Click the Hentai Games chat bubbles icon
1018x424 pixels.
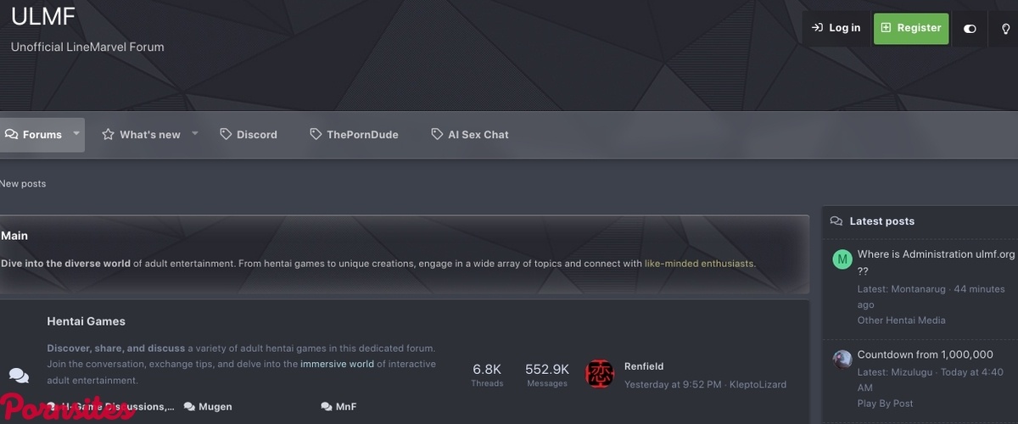tap(19, 376)
